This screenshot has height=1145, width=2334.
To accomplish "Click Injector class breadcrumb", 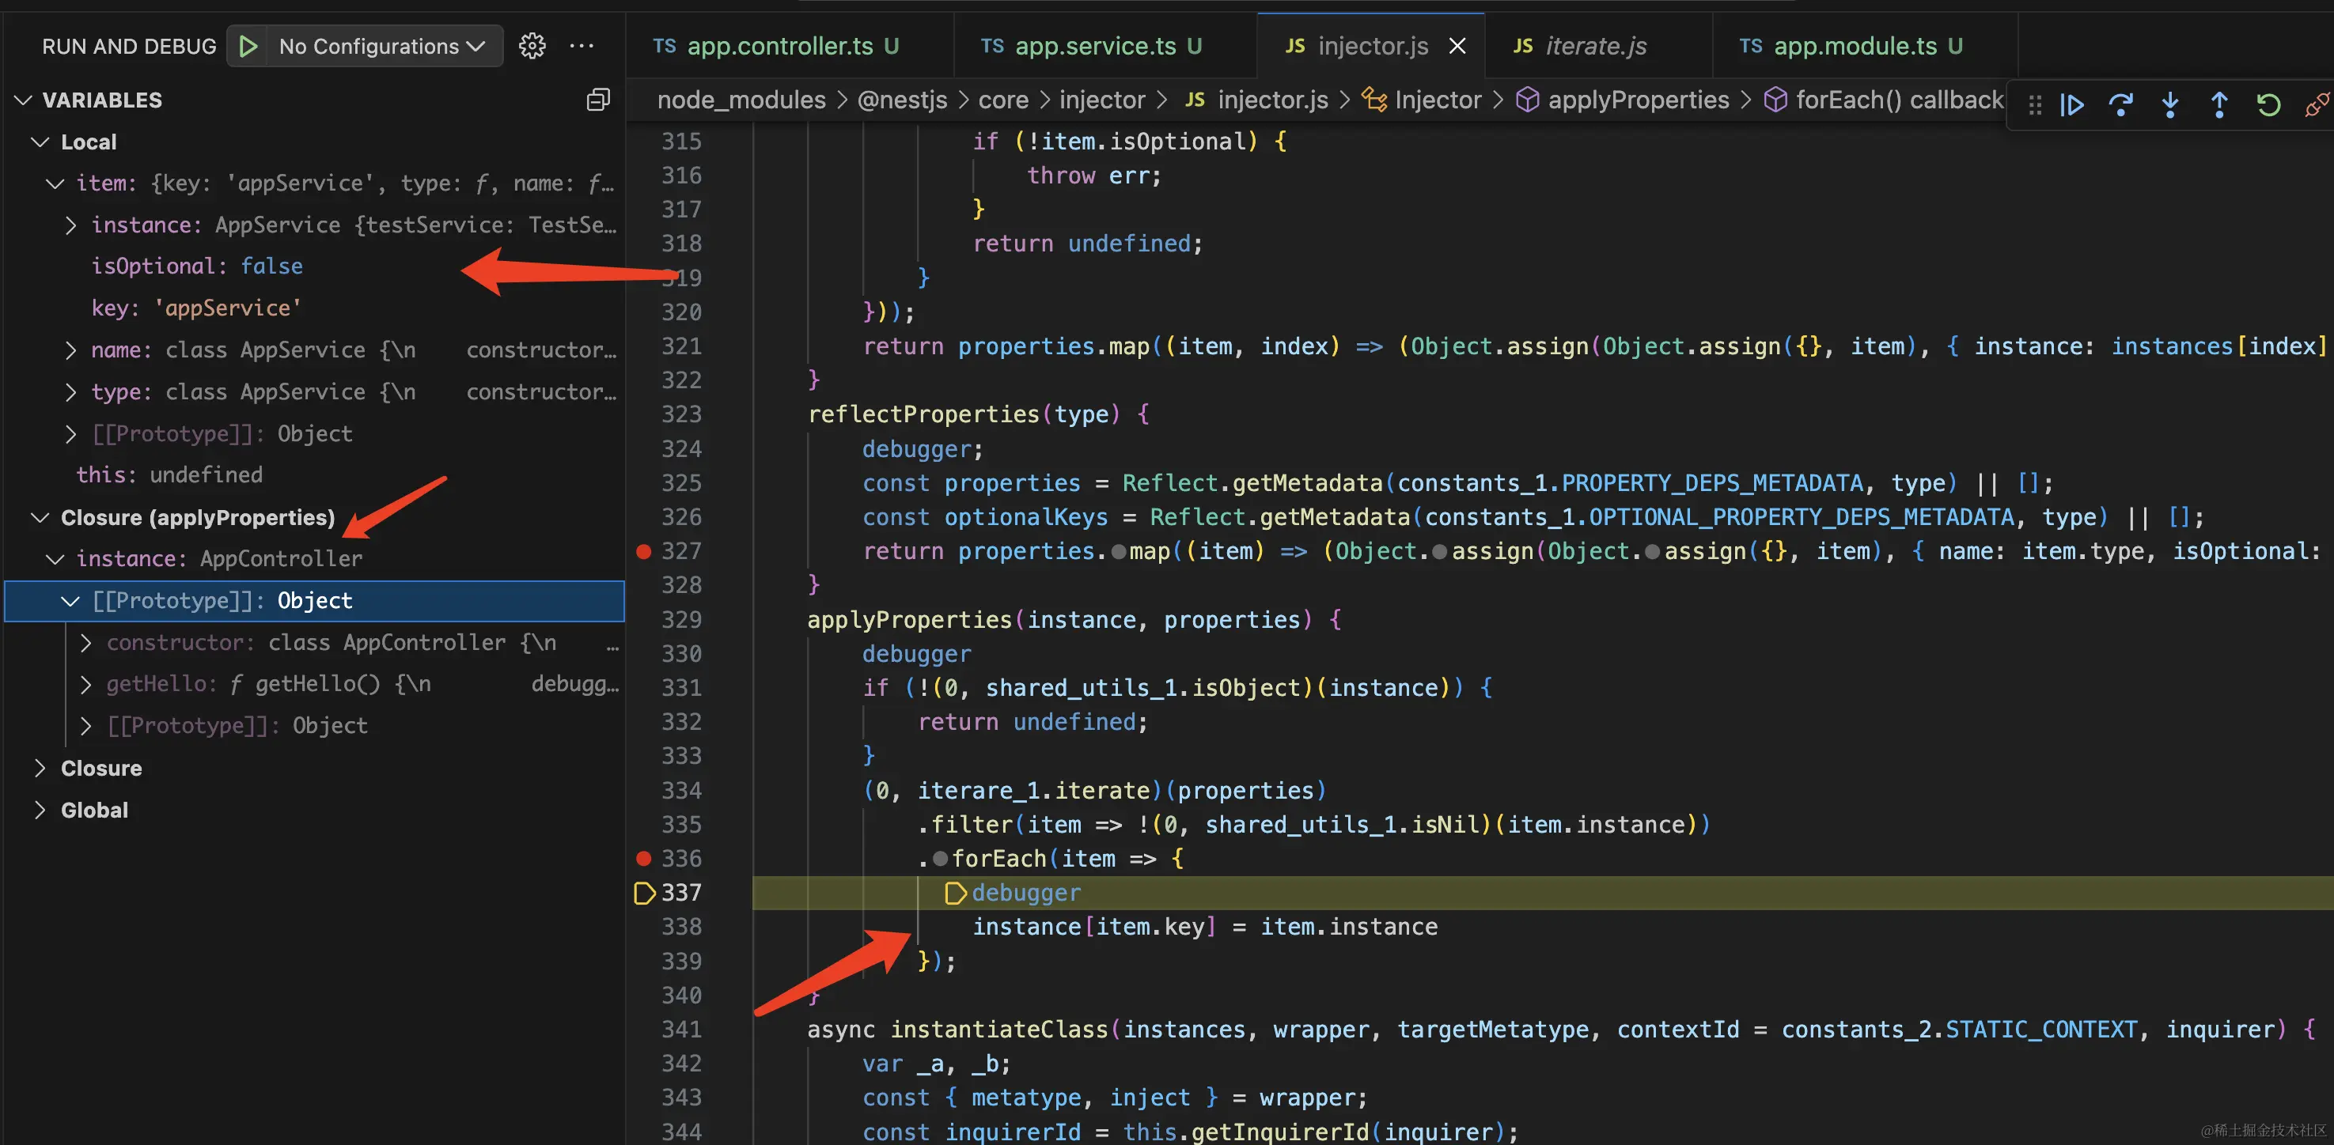I will (x=1423, y=100).
